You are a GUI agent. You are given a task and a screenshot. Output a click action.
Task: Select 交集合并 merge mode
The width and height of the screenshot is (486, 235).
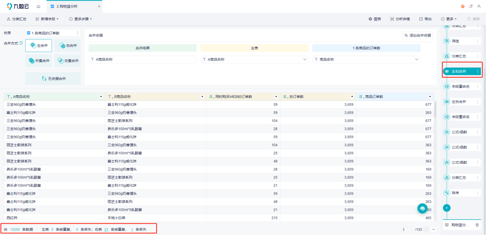(67, 61)
